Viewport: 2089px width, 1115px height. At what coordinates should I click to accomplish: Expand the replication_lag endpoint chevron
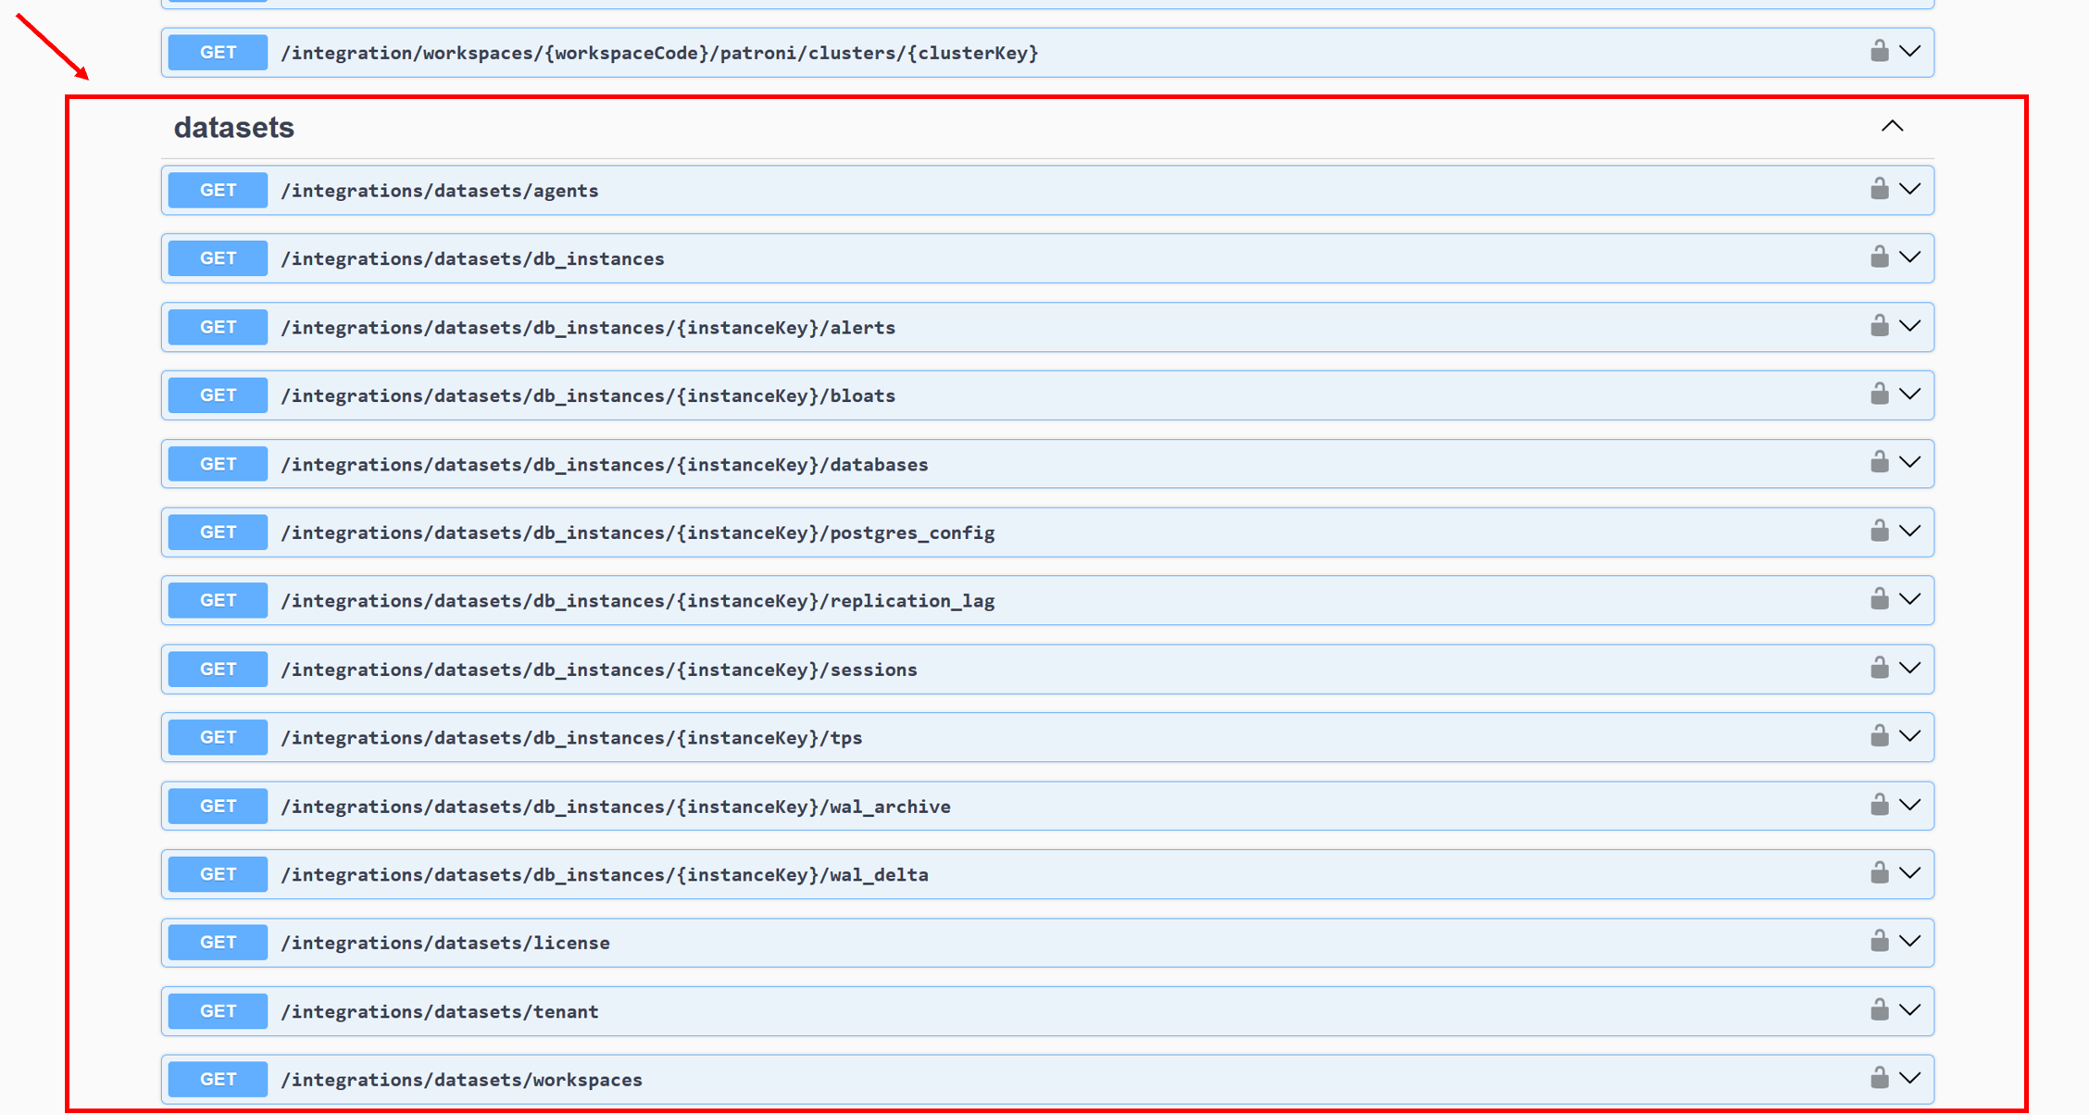click(x=1909, y=600)
